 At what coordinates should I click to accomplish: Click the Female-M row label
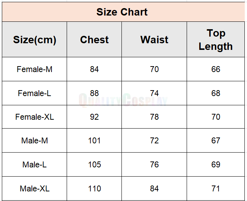pyautogui.click(x=34, y=69)
